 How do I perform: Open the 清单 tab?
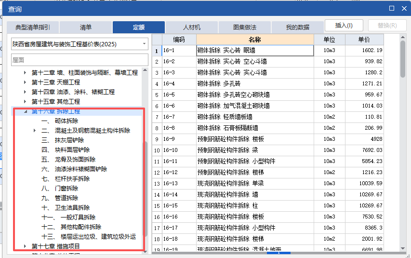[x=86, y=27]
